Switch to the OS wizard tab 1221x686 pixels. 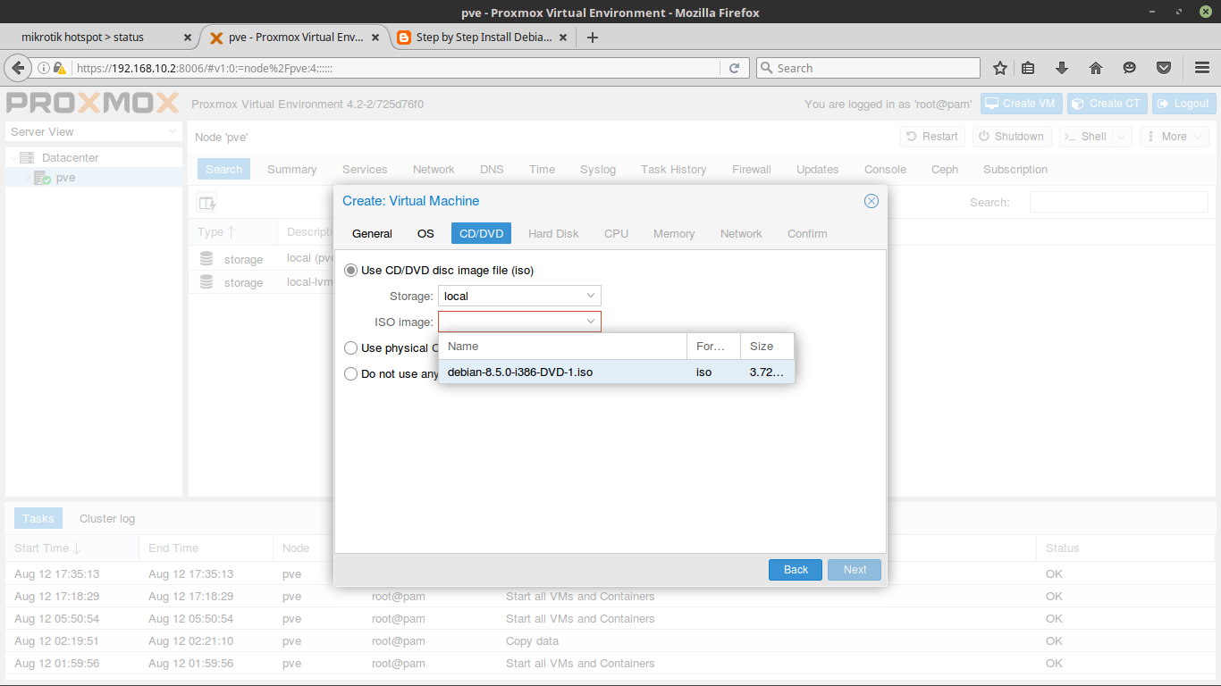(425, 233)
